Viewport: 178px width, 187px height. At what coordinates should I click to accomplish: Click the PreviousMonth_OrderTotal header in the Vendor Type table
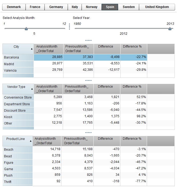point(77,89)
